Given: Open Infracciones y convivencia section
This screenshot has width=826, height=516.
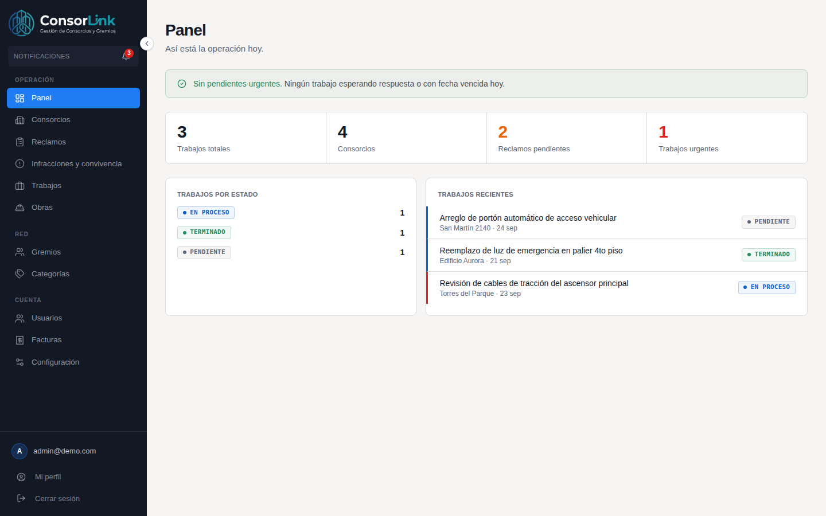Looking at the screenshot, I should (73, 164).
